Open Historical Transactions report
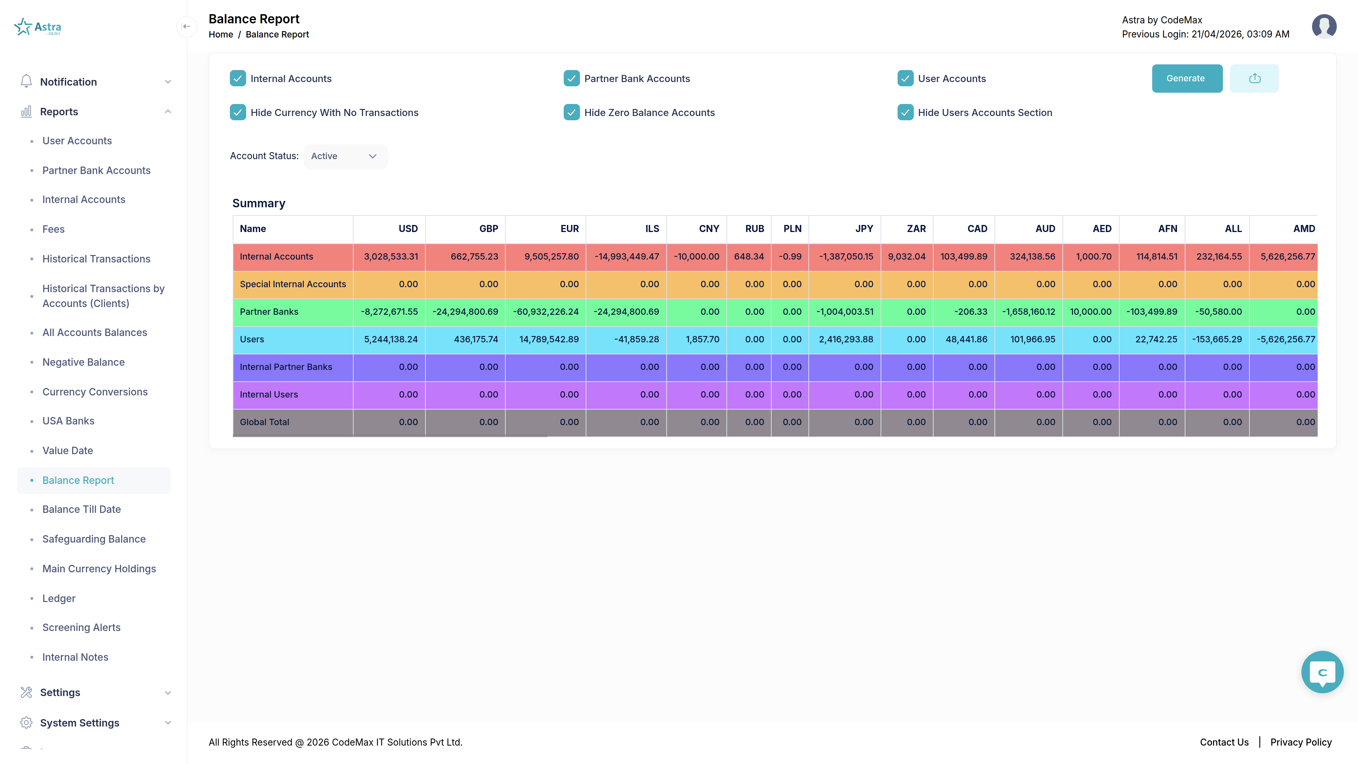 [97, 259]
